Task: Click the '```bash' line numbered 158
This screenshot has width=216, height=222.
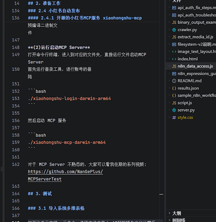Action: (x=37, y=135)
